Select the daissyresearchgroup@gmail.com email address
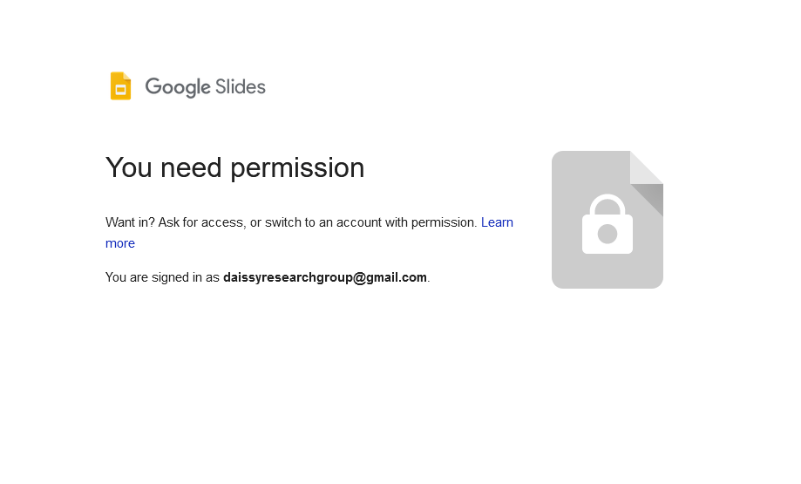This screenshot has width=801, height=484. 325,277
